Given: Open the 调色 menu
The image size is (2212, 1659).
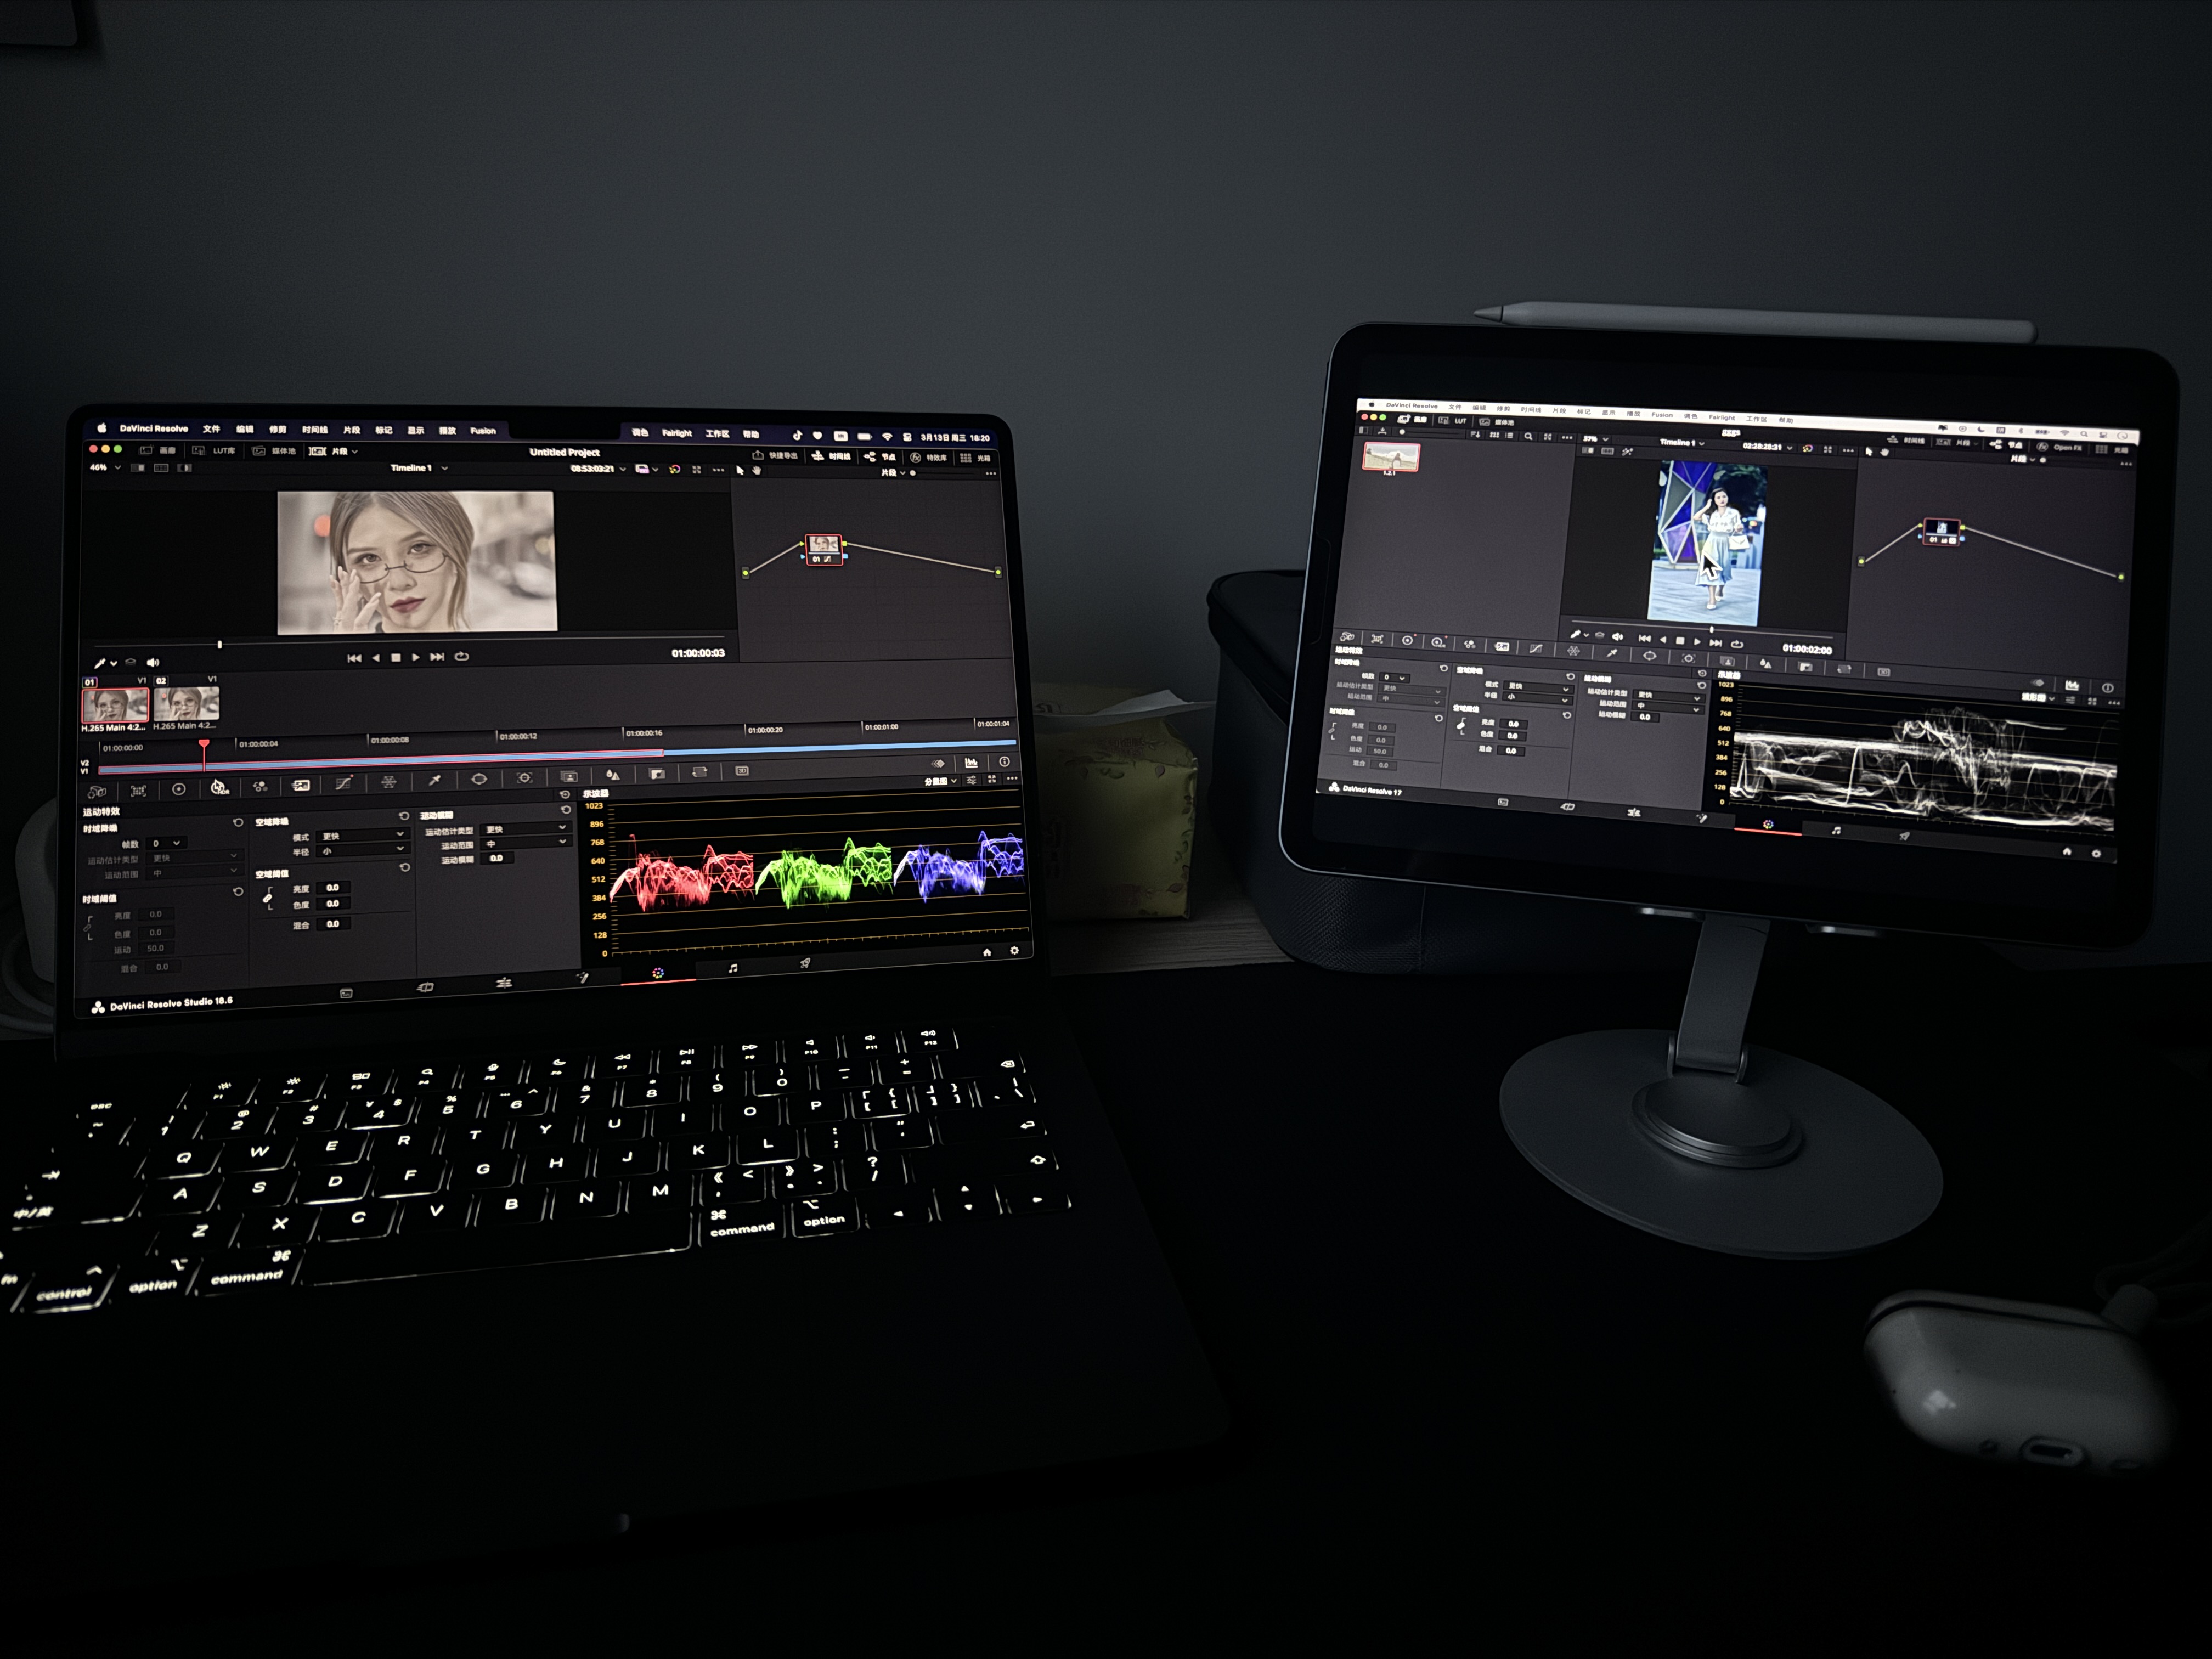Looking at the screenshot, I should click(x=641, y=434).
